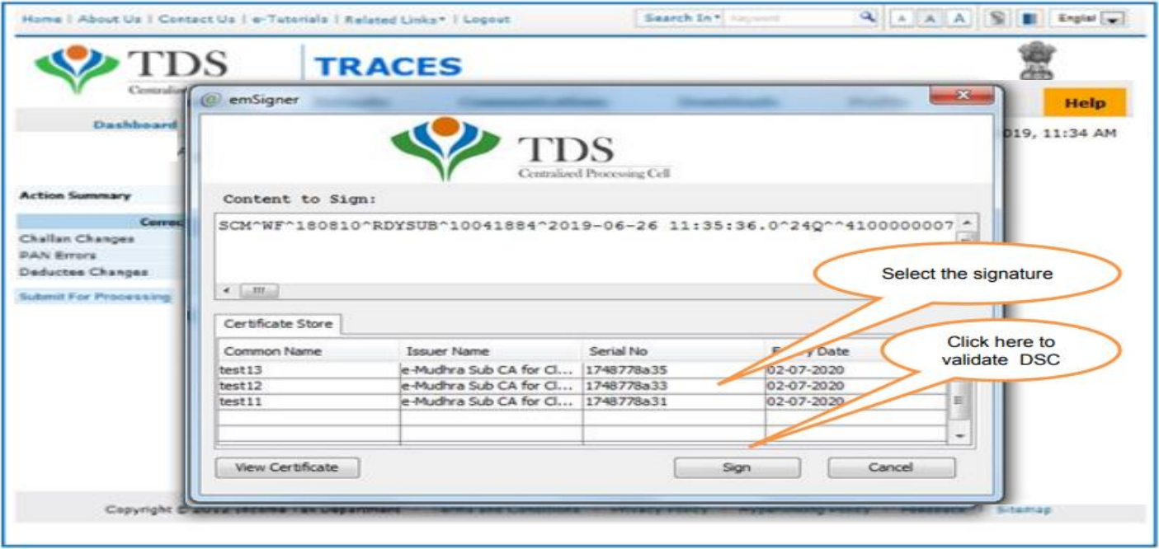
Task: Open Deductee Changes in the sidebar
Action: pyautogui.click(x=84, y=271)
